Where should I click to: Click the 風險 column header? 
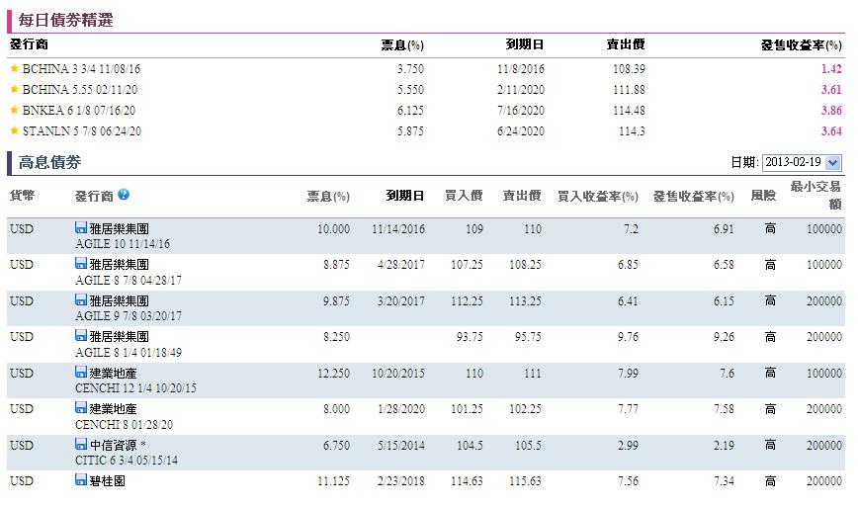(x=763, y=197)
